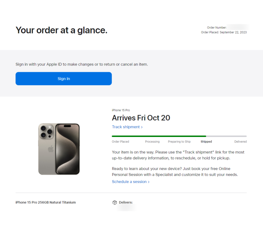This screenshot has width=263, height=230.
Task: Click the Order Placed September 22, 2023 text
Action: (x=224, y=32)
